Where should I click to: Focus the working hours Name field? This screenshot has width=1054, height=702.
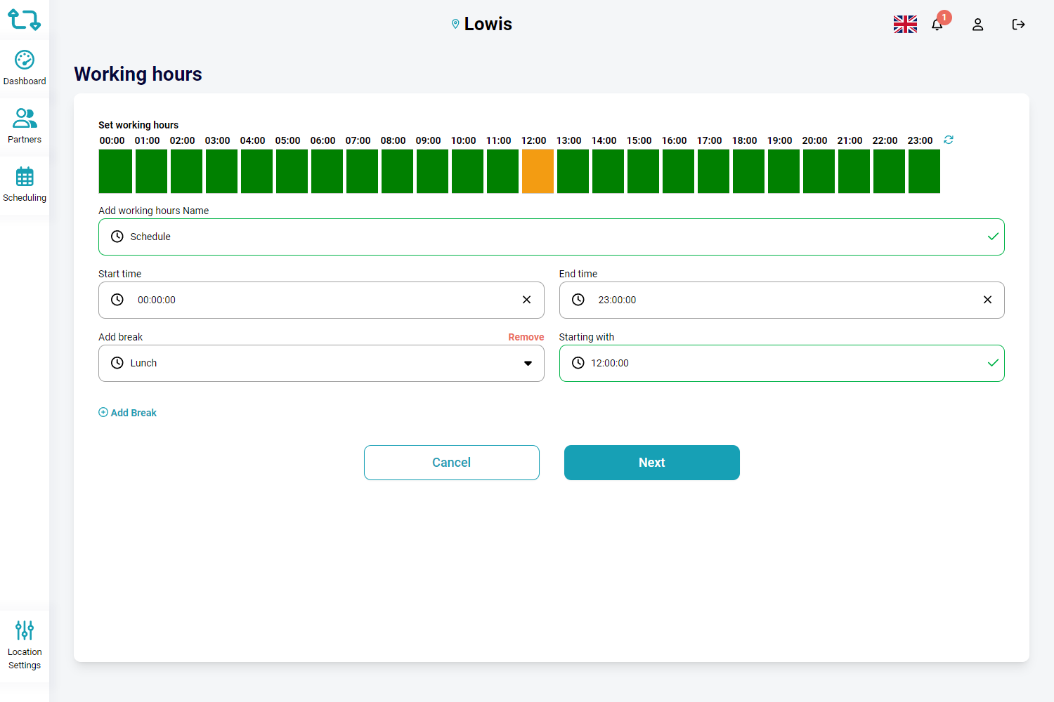[x=552, y=237]
